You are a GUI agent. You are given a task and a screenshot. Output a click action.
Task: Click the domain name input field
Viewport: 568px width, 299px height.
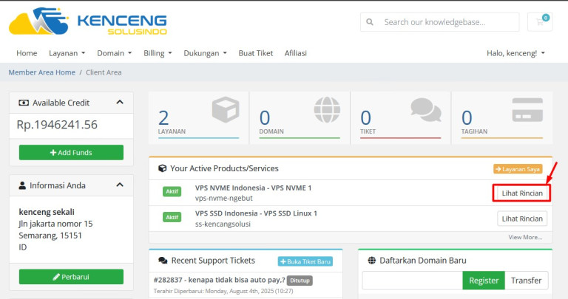click(412, 281)
